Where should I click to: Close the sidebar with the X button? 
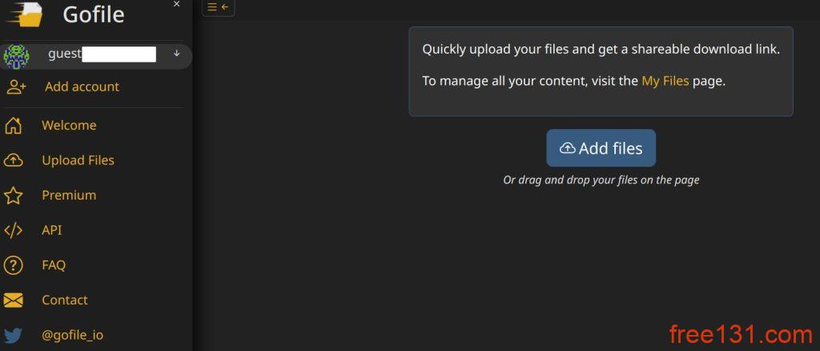click(x=177, y=4)
